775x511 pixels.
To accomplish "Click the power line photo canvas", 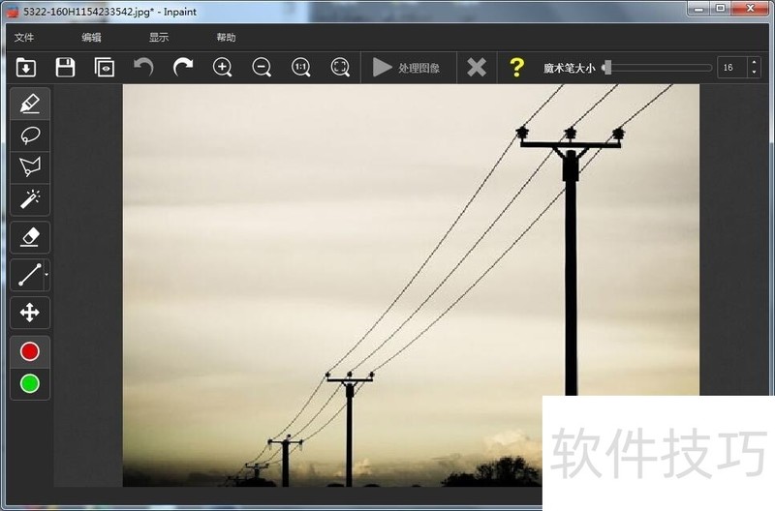I will 411,286.
